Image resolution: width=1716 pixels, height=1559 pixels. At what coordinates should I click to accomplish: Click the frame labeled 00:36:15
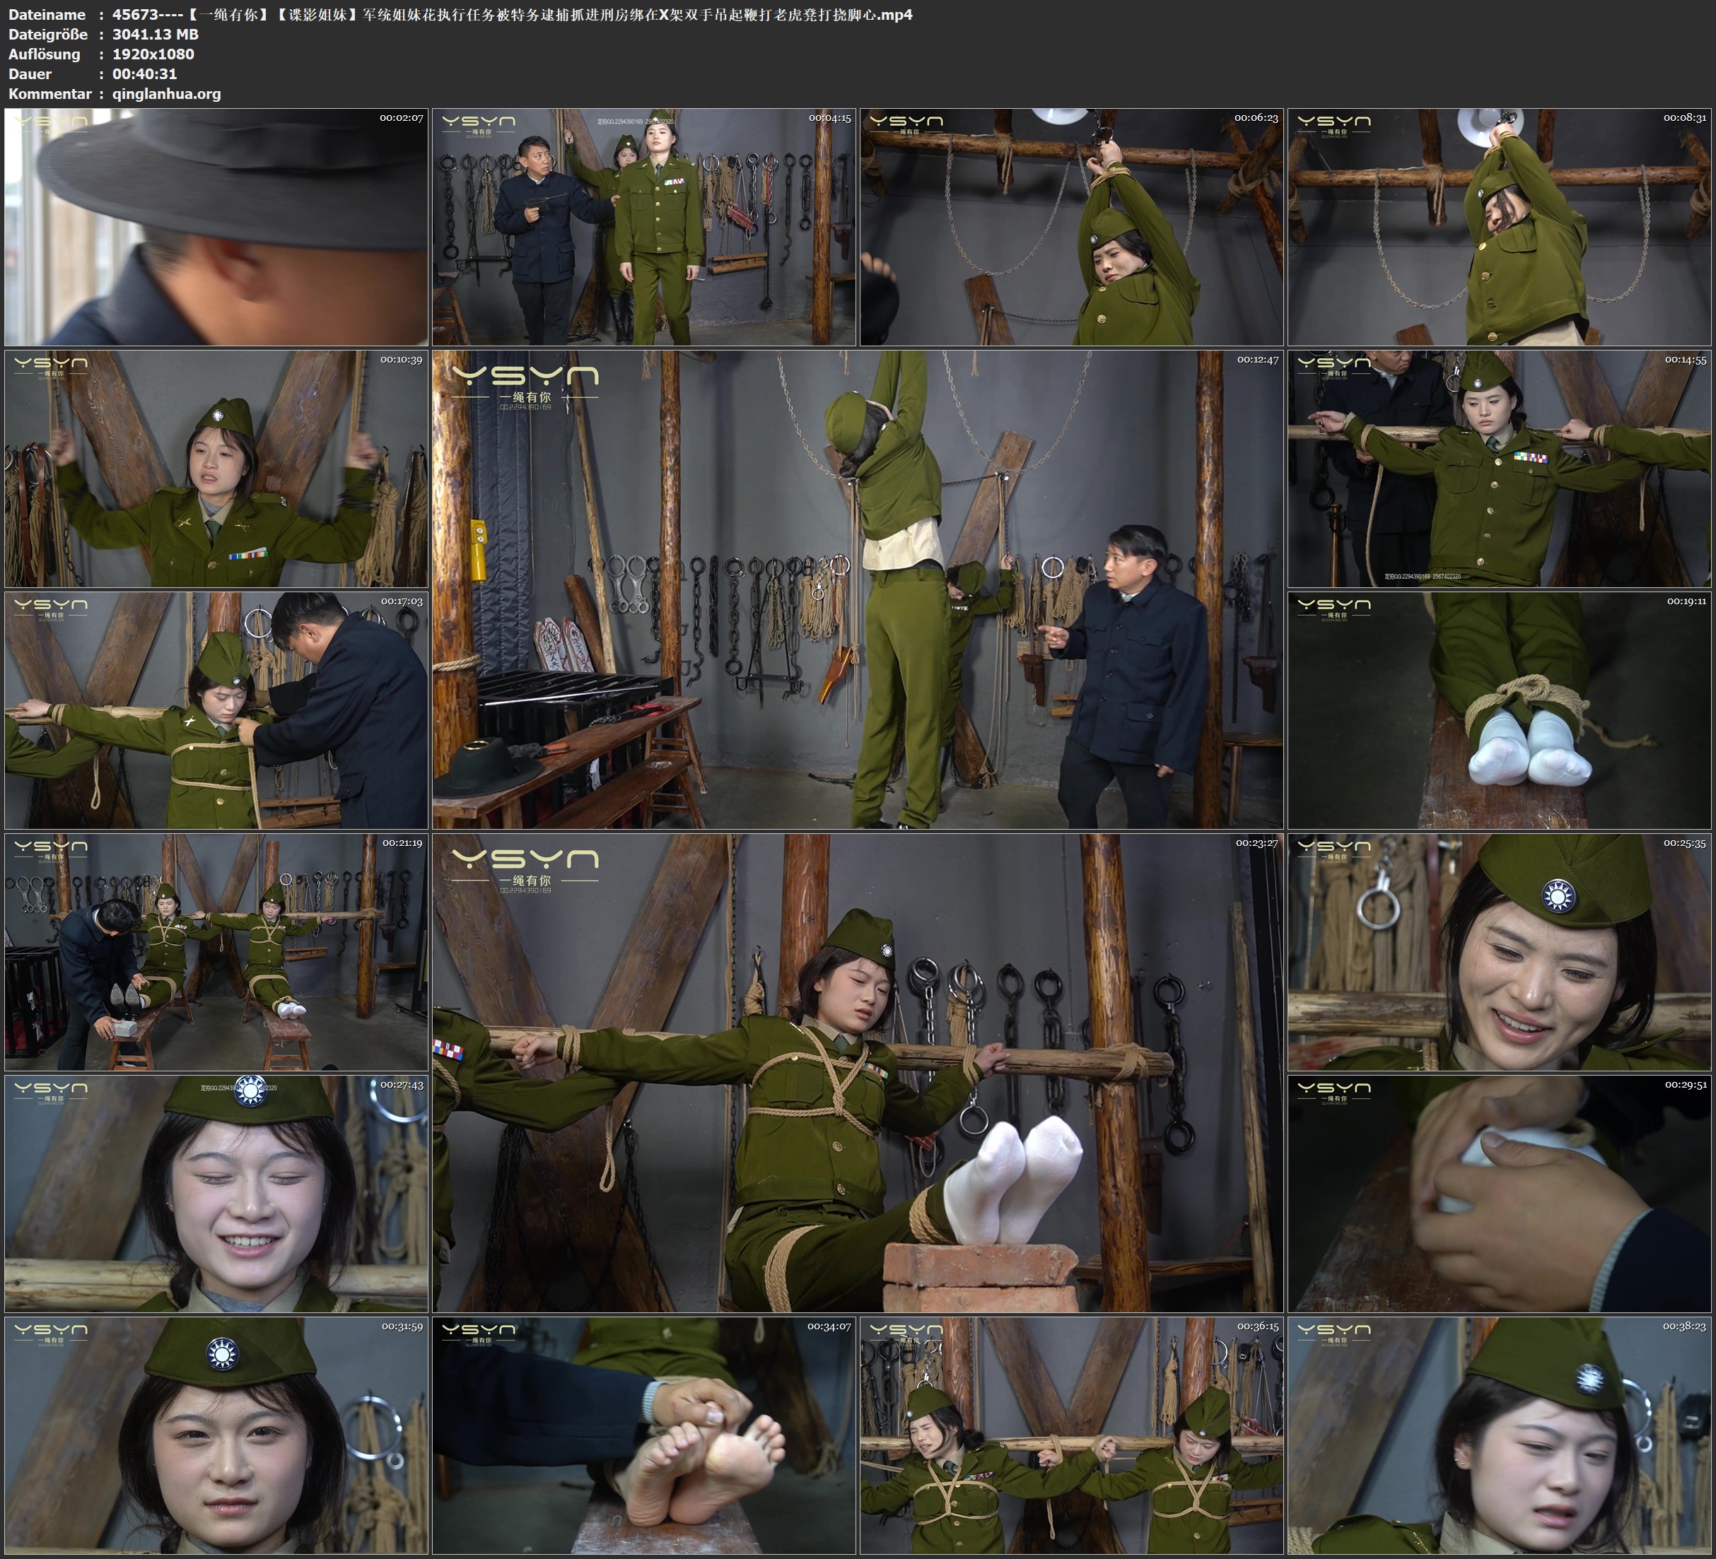tap(1070, 1435)
